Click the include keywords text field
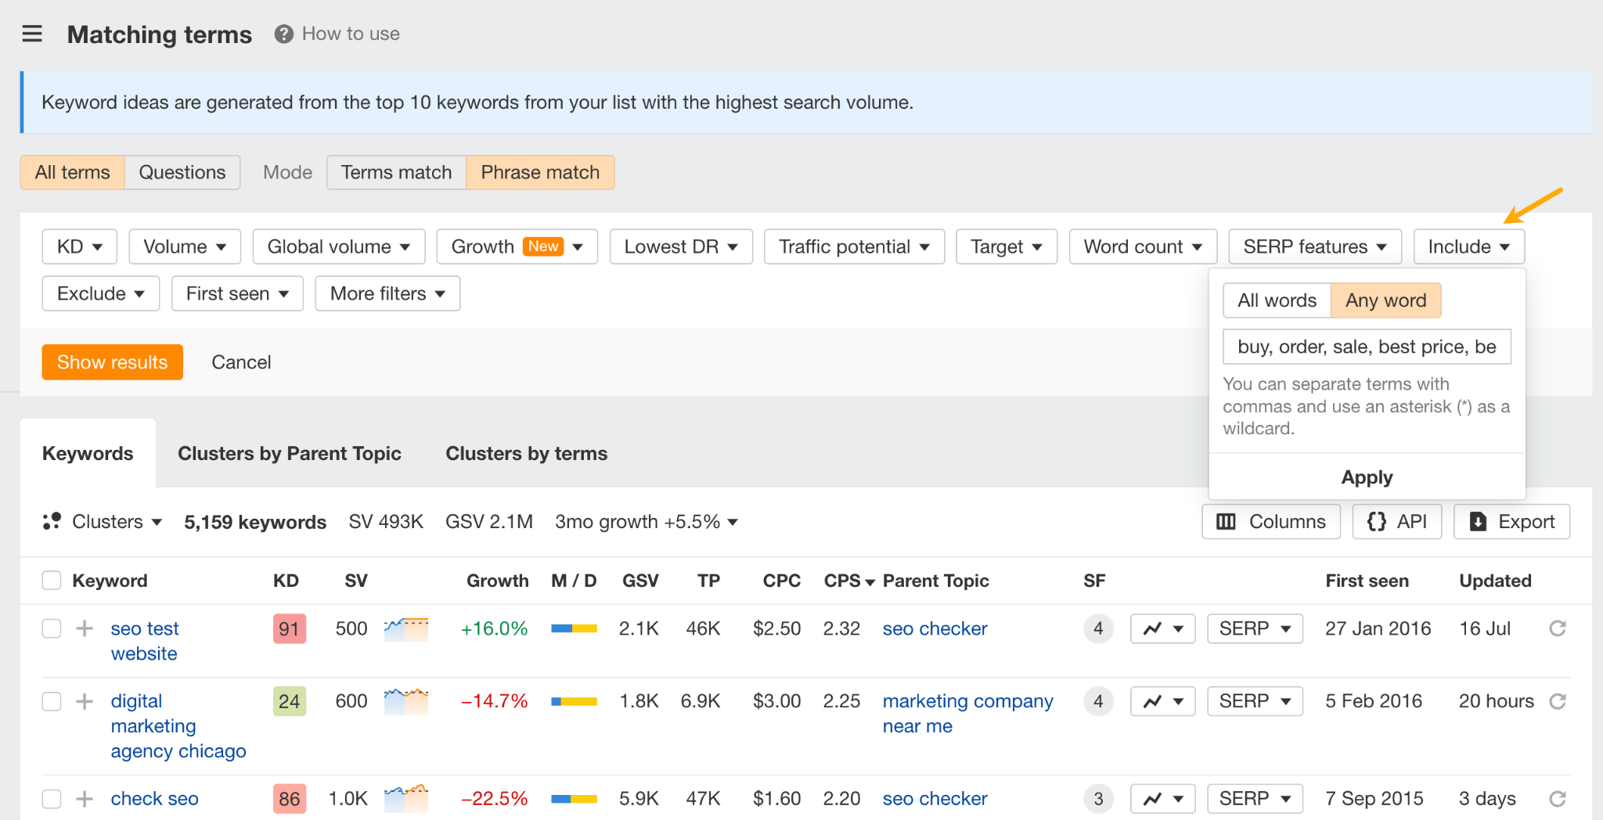The image size is (1603, 820). click(x=1366, y=347)
